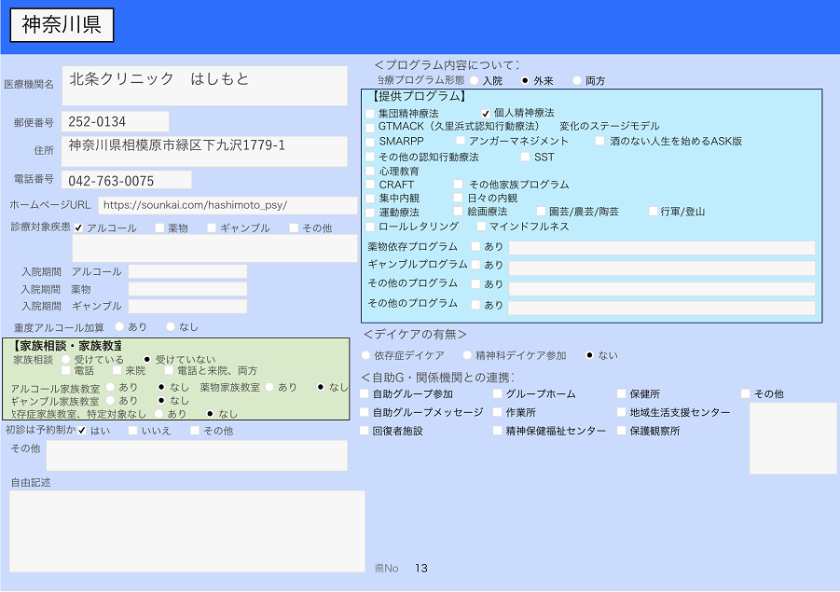The width and height of the screenshot is (840, 592).
Task: Tick the SMARPP program checkbox
Action: click(370, 142)
